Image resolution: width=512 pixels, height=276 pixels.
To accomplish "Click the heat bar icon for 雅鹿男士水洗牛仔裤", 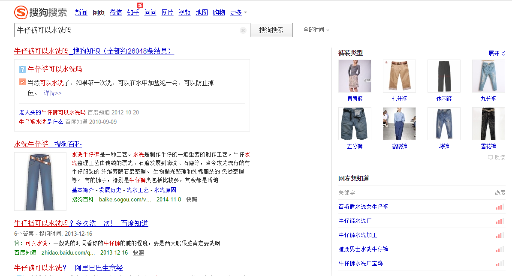I will [x=500, y=249].
